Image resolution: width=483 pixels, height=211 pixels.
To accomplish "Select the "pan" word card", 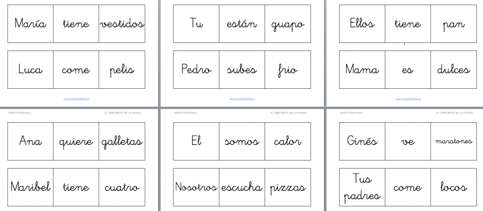I will [x=453, y=24].
